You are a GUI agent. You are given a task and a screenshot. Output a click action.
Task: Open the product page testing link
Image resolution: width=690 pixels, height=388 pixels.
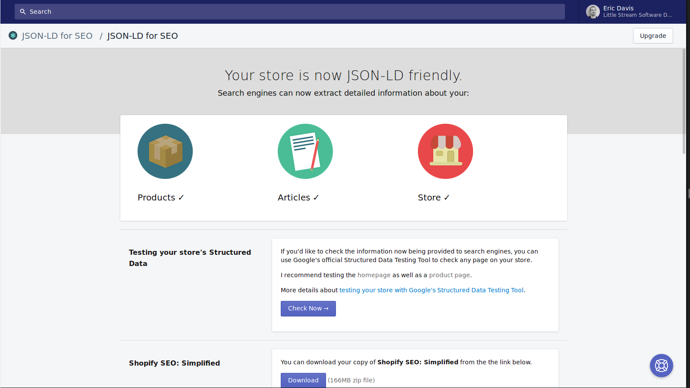pyautogui.click(x=449, y=275)
